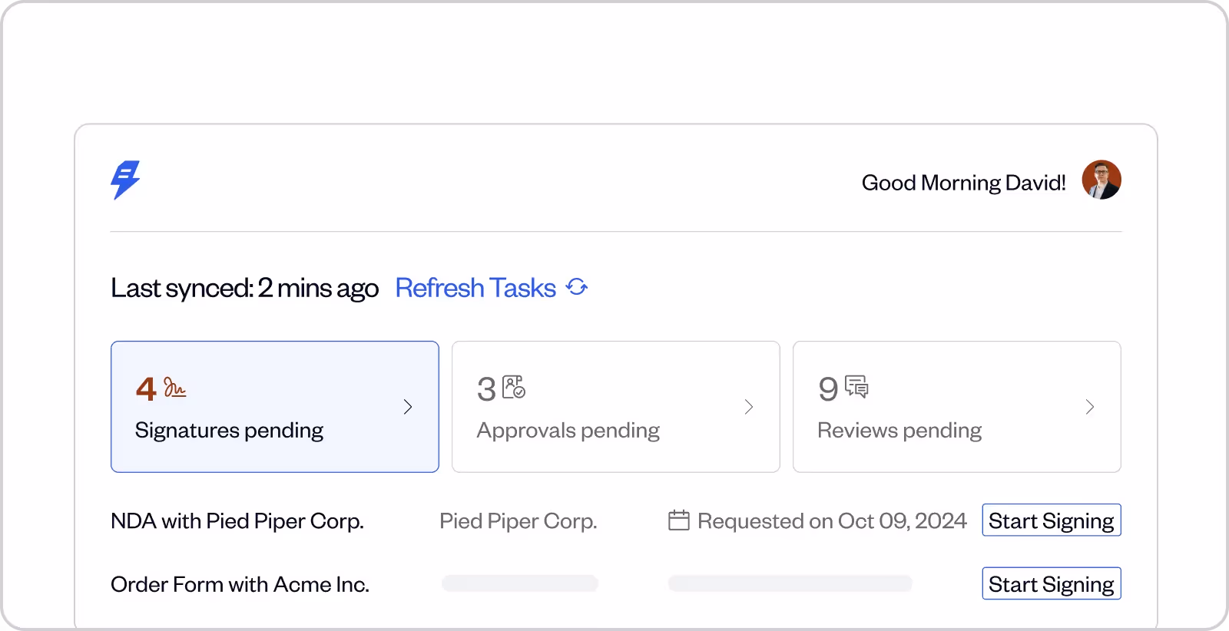Click Start Signing for the Acme Inc. order form
Viewport: 1229px width, 631px height.
click(1051, 583)
